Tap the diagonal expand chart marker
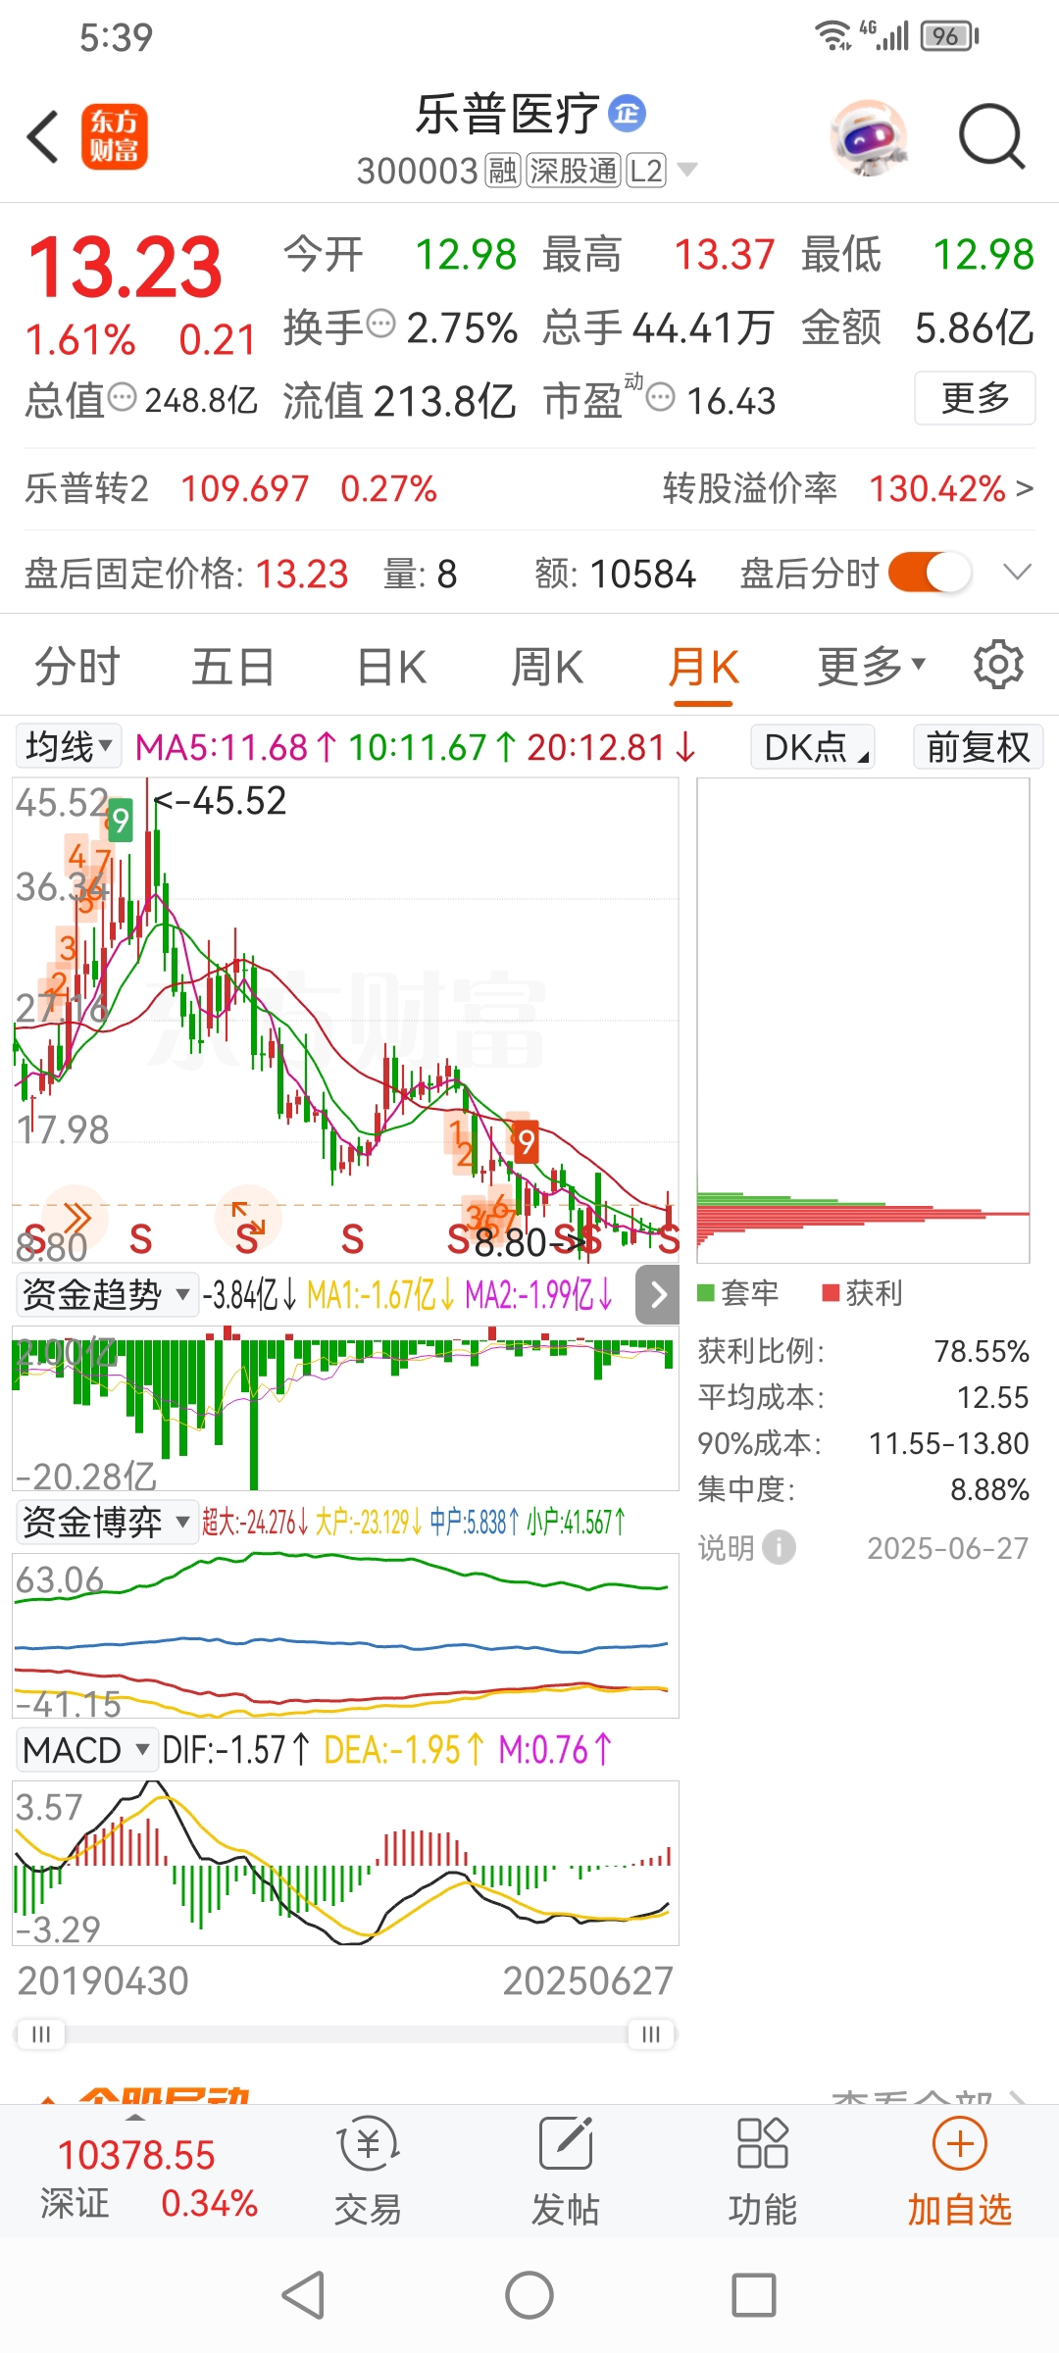Image resolution: width=1059 pixels, height=2353 pixels. pos(247,1218)
